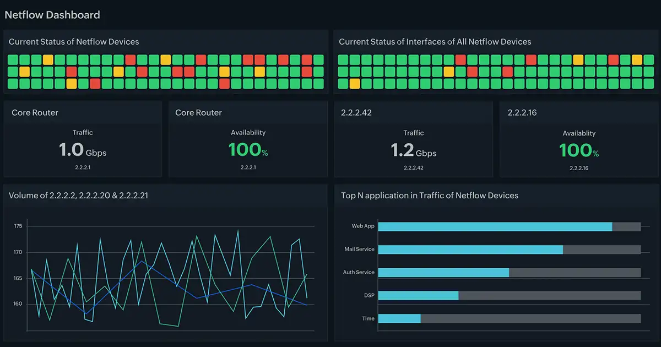Select the Mail Service bar in Top N chart

[x=470, y=250]
